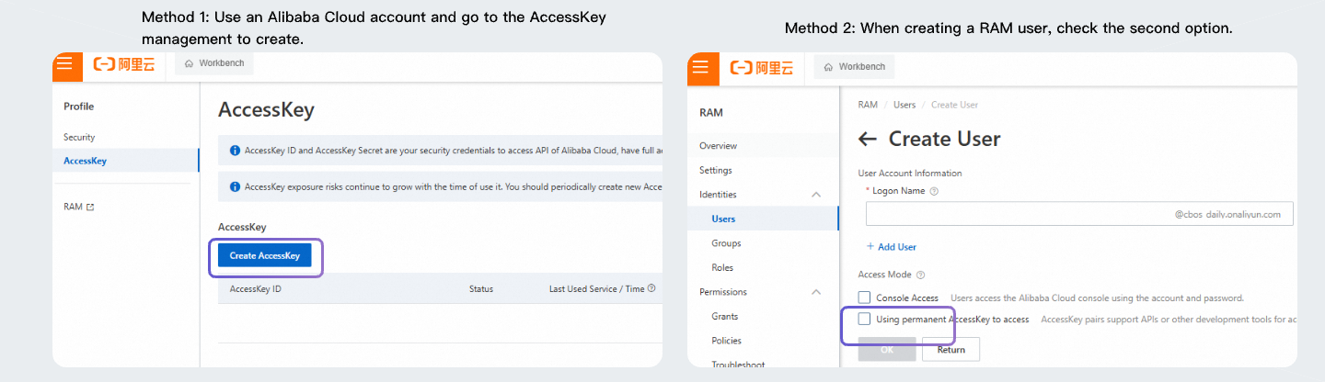Enable the Console Access checkbox
Viewport: 1325px width, 382px height.
pos(864,298)
